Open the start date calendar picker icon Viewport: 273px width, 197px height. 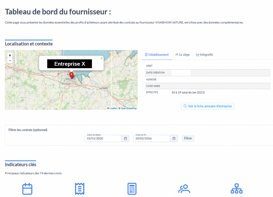[125, 138]
